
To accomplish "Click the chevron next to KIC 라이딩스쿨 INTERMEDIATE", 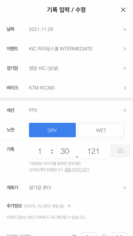I will 125,49.
